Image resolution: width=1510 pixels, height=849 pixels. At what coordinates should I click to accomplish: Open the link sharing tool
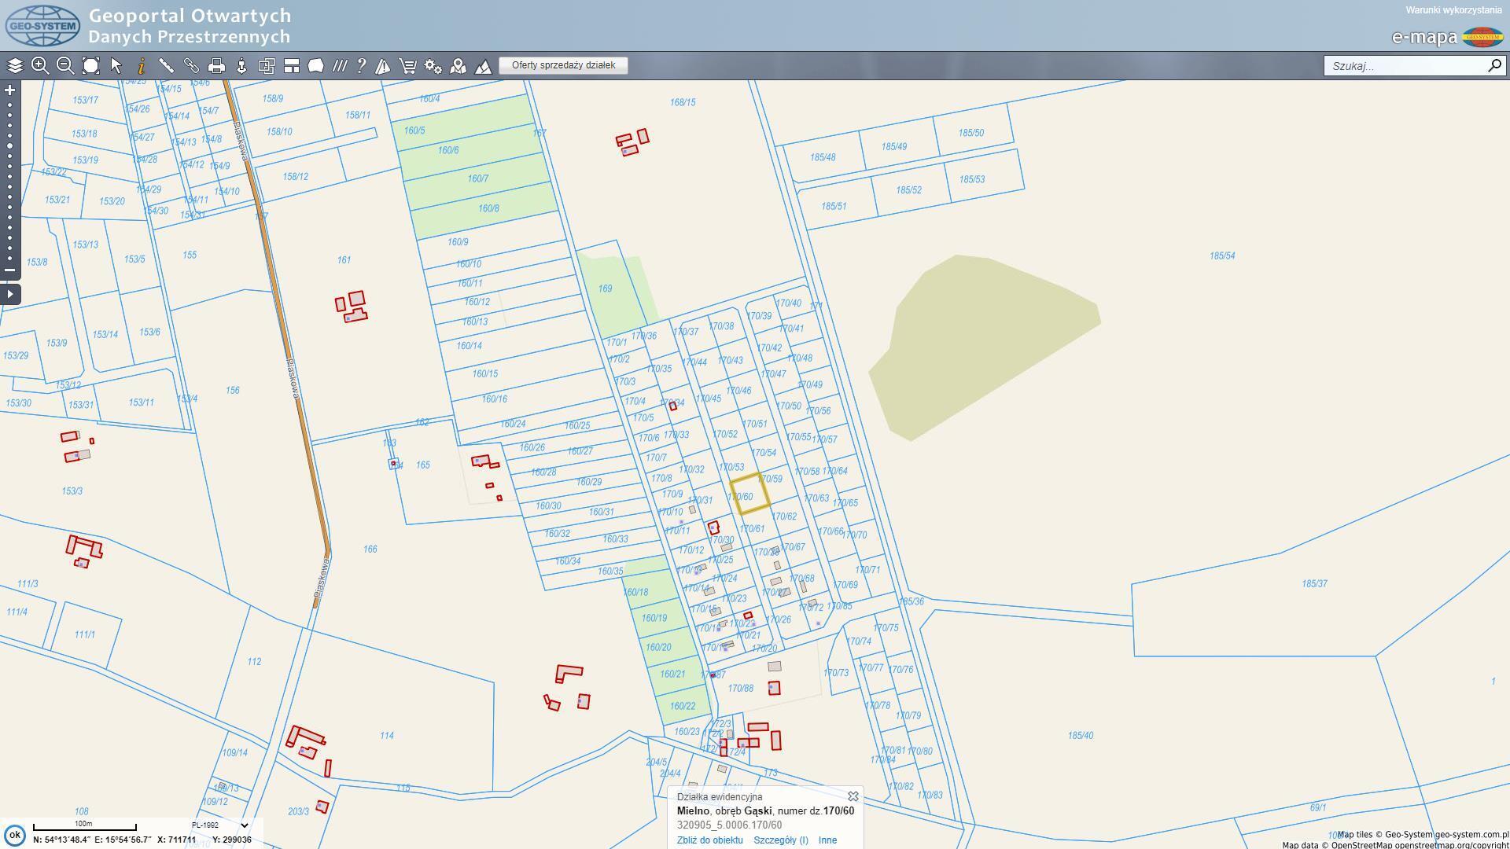tap(191, 66)
